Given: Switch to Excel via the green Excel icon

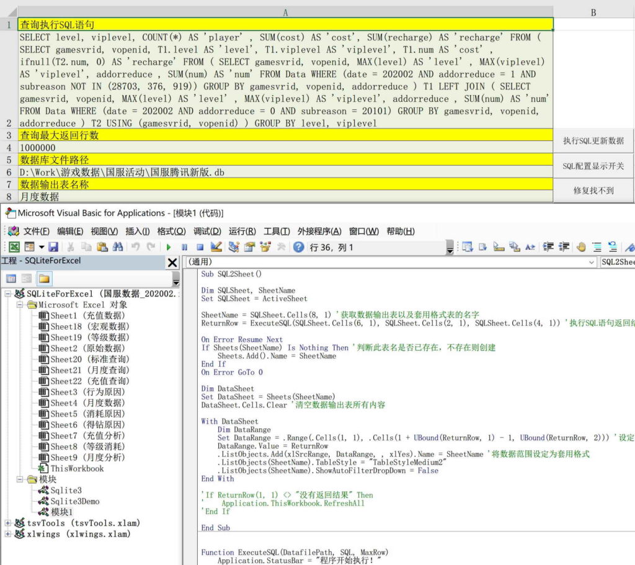Looking at the screenshot, I should (14, 247).
